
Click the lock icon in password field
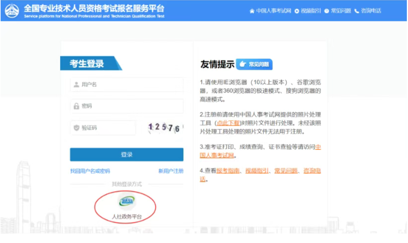pos(76,106)
